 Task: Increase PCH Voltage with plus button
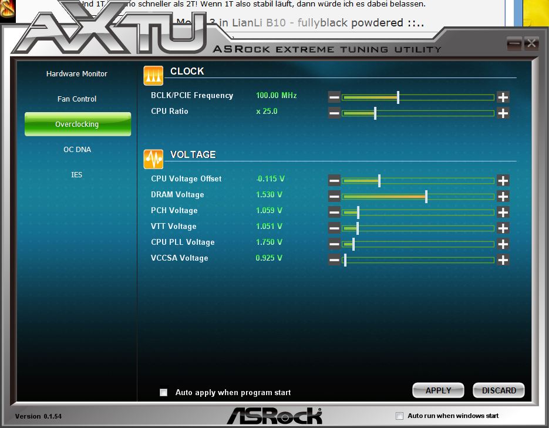(x=503, y=212)
